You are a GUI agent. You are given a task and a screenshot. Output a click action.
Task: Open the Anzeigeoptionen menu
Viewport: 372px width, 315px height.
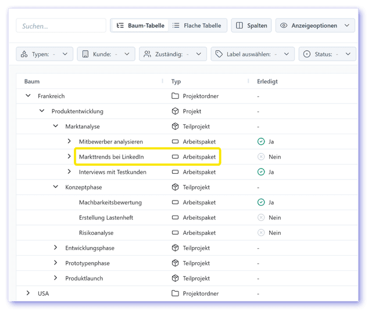click(315, 26)
